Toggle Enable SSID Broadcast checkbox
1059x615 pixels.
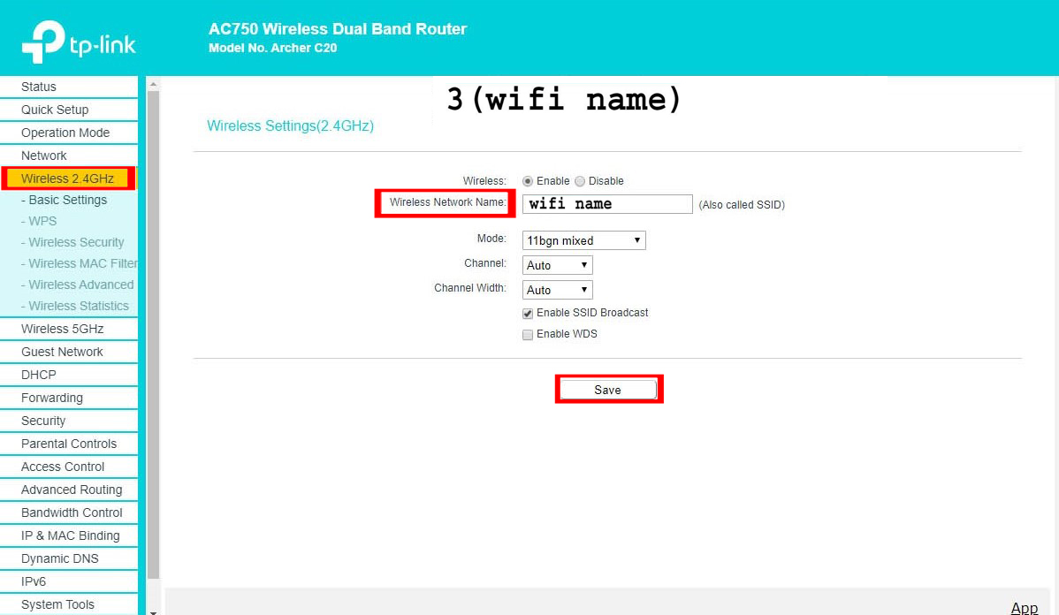(x=528, y=314)
